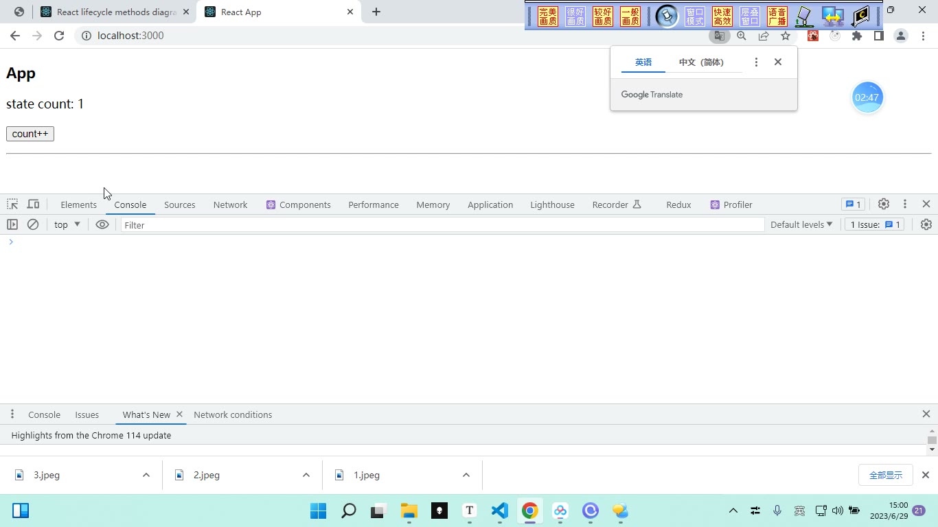Open DevTools settings gear
This screenshot has height=527, width=938.
pyautogui.click(x=884, y=204)
